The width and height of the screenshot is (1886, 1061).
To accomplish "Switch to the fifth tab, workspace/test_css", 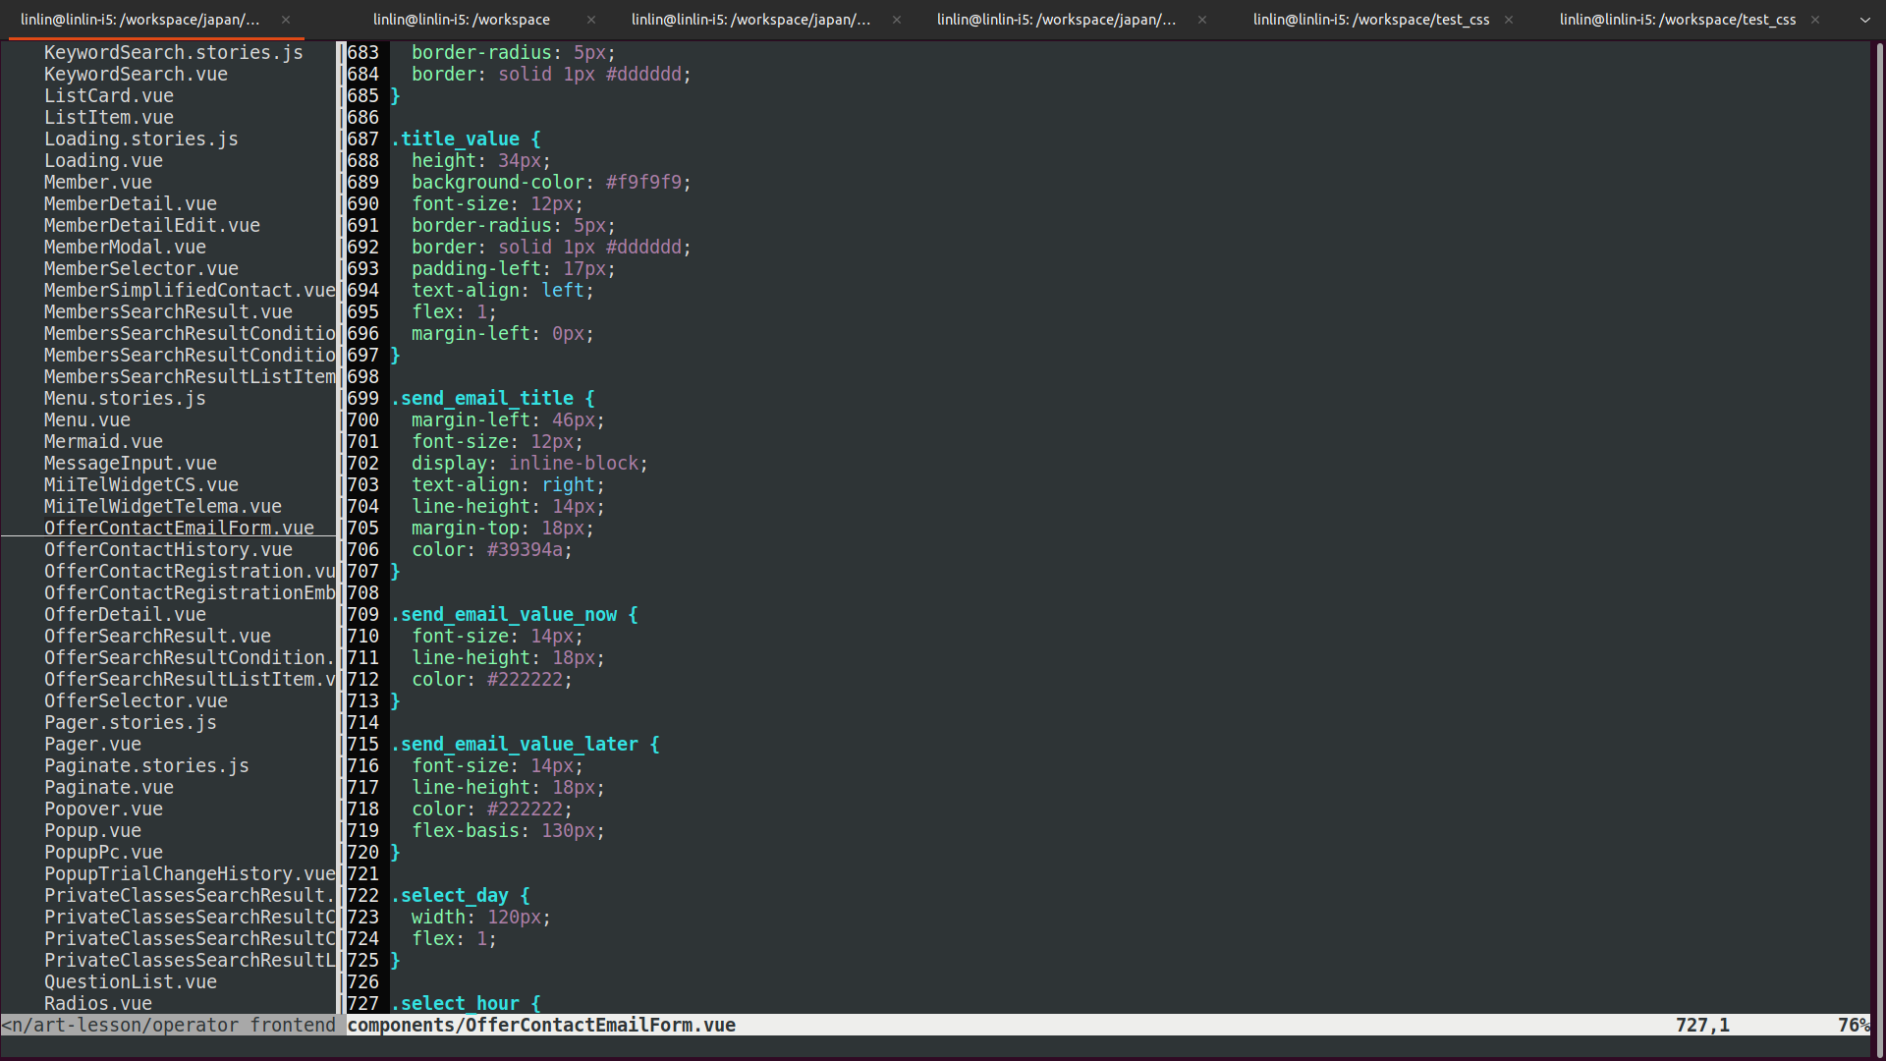I will point(1370,20).
